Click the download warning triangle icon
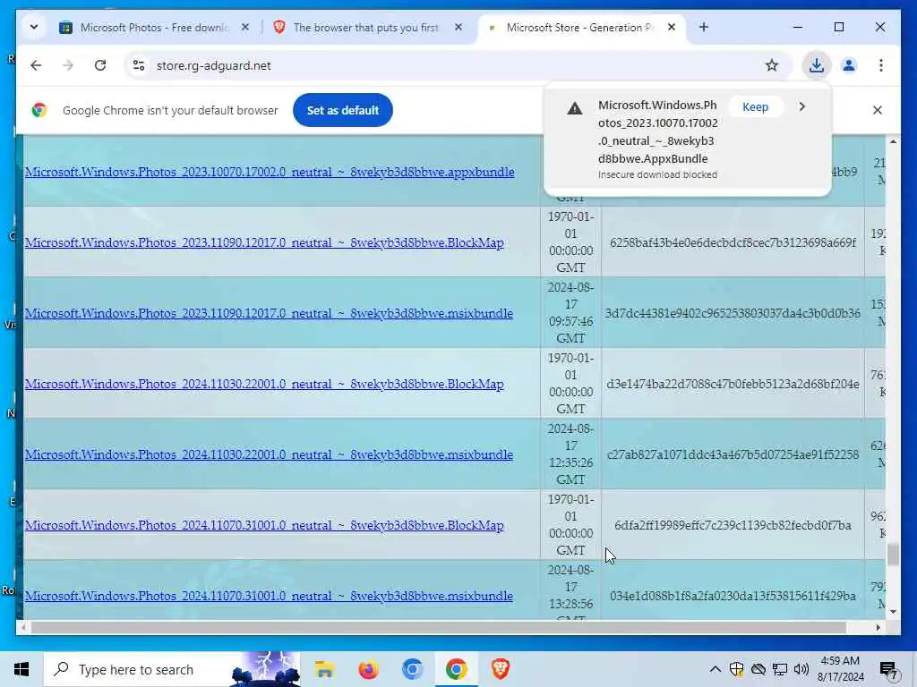This screenshot has width=917, height=687. coord(575,108)
